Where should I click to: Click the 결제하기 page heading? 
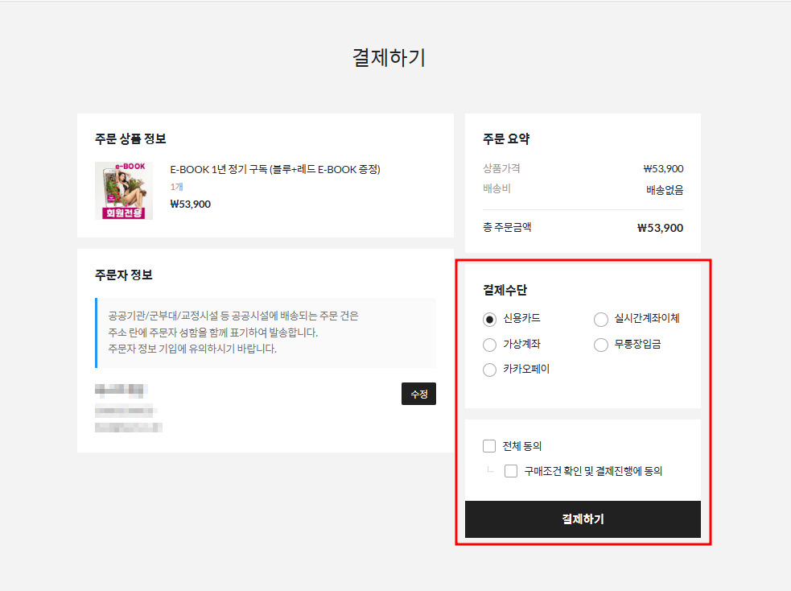389,57
